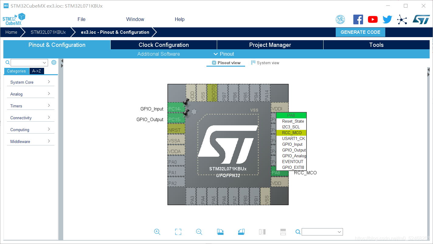Select the Categories tab
The height and width of the screenshot is (244, 433).
tap(16, 71)
